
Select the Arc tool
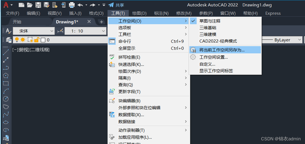(6, 91)
